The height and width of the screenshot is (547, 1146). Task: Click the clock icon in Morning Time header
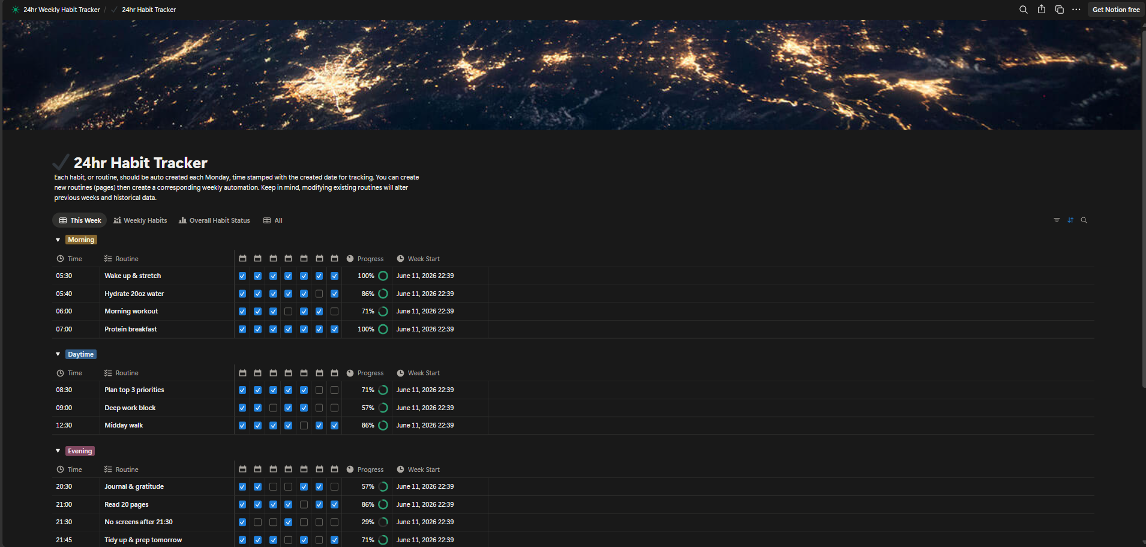60,259
